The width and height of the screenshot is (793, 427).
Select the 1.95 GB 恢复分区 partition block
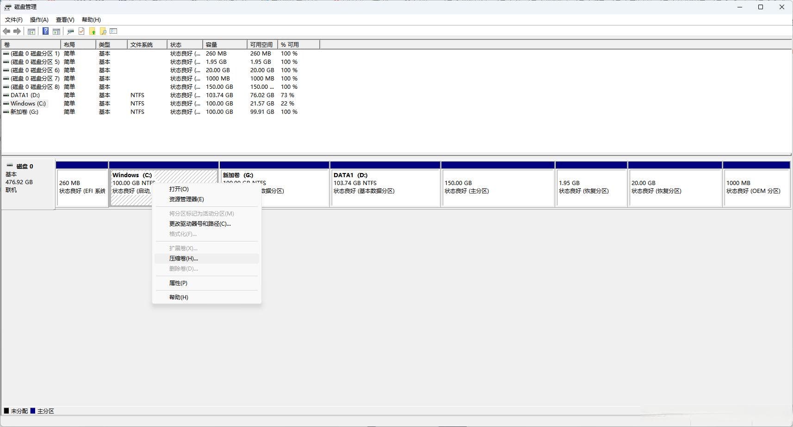[x=591, y=184]
